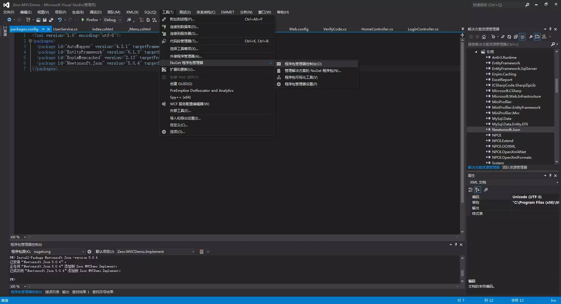Click the New Project toolbar icon
Image resolution: width=561 pixels, height=304 pixels.
[x=28, y=20]
